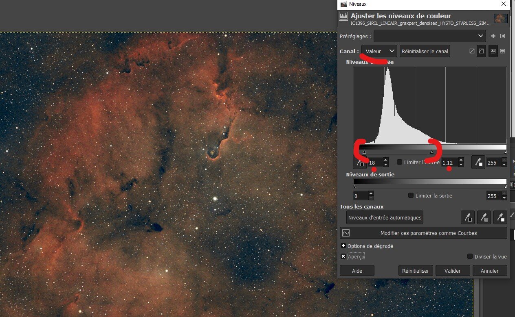
Task: Click the nebula image on the canvas
Action: click(169, 174)
